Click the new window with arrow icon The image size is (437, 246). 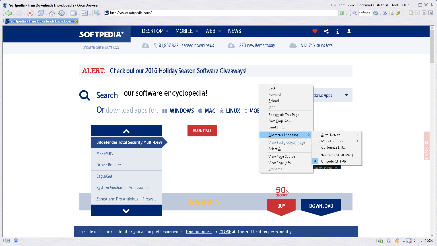point(74,13)
